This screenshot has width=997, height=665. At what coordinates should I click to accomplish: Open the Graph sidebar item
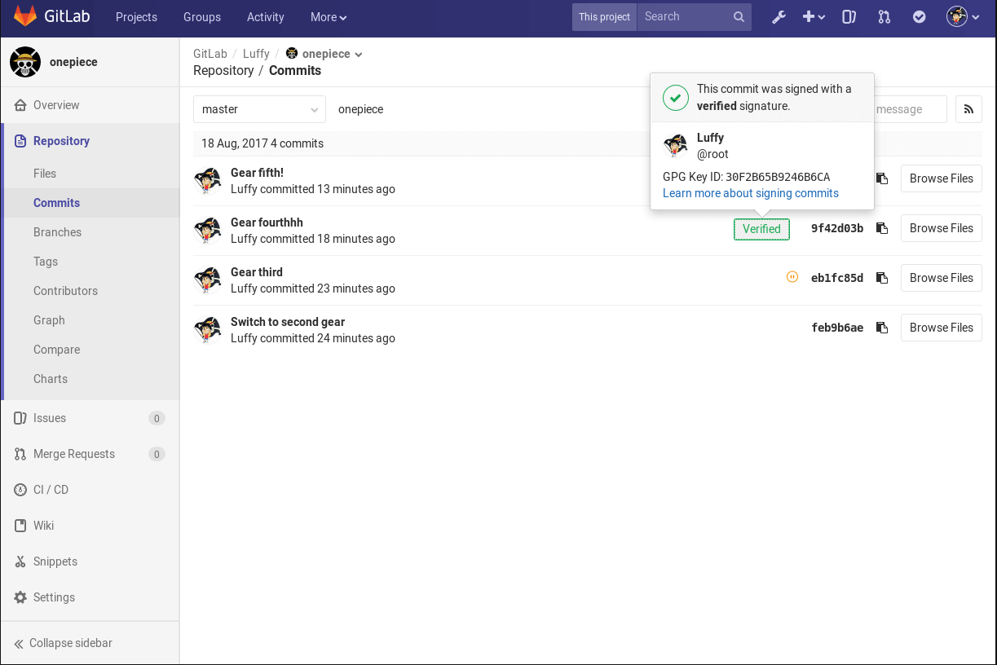(x=49, y=320)
